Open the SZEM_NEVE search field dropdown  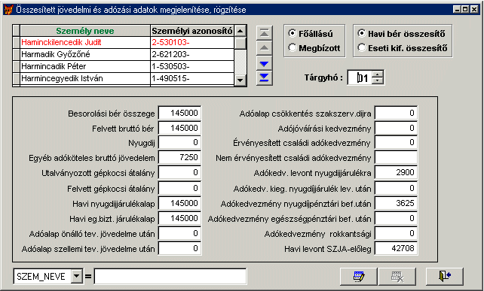click(x=77, y=276)
